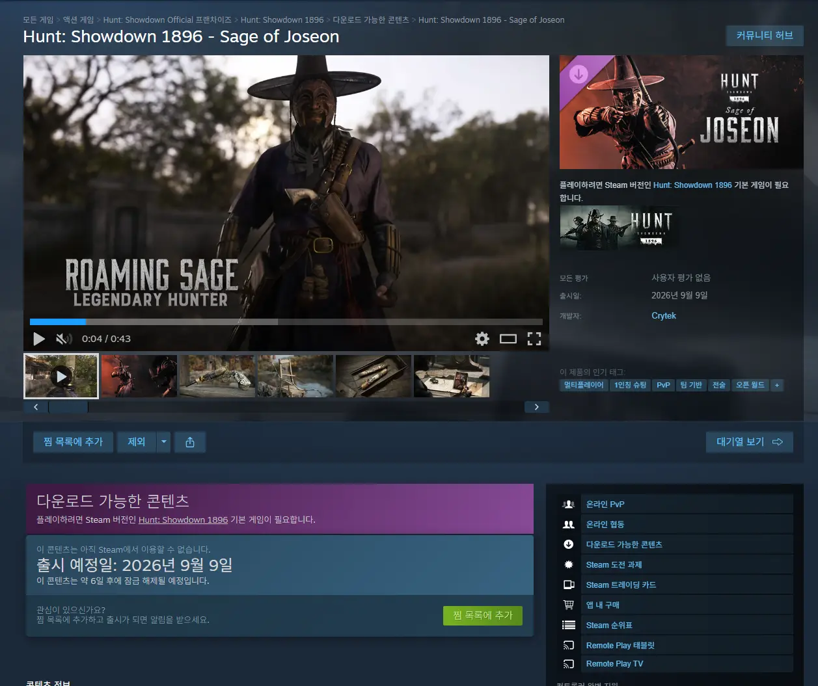Click the 온라인 PvP icon
Screen dimensions: 818x686
click(569, 504)
